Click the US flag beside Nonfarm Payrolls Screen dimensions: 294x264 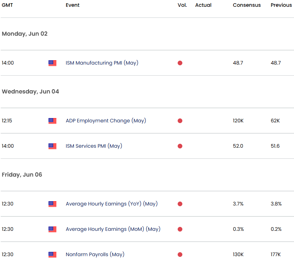click(x=52, y=254)
